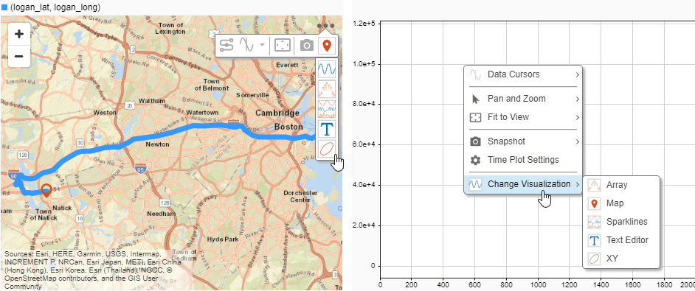Click the Hyde Park label on map
The height and width of the screenshot is (291, 695).
point(223,239)
